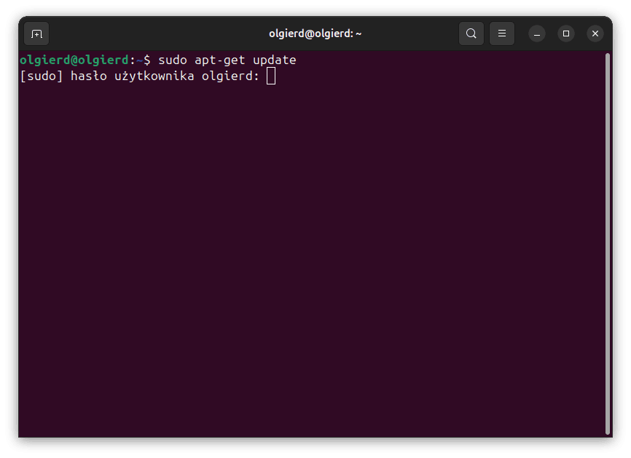The height and width of the screenshot is (458, 631).
Task: Click the word hasło in prompt
Action: [x=88, y=76]
